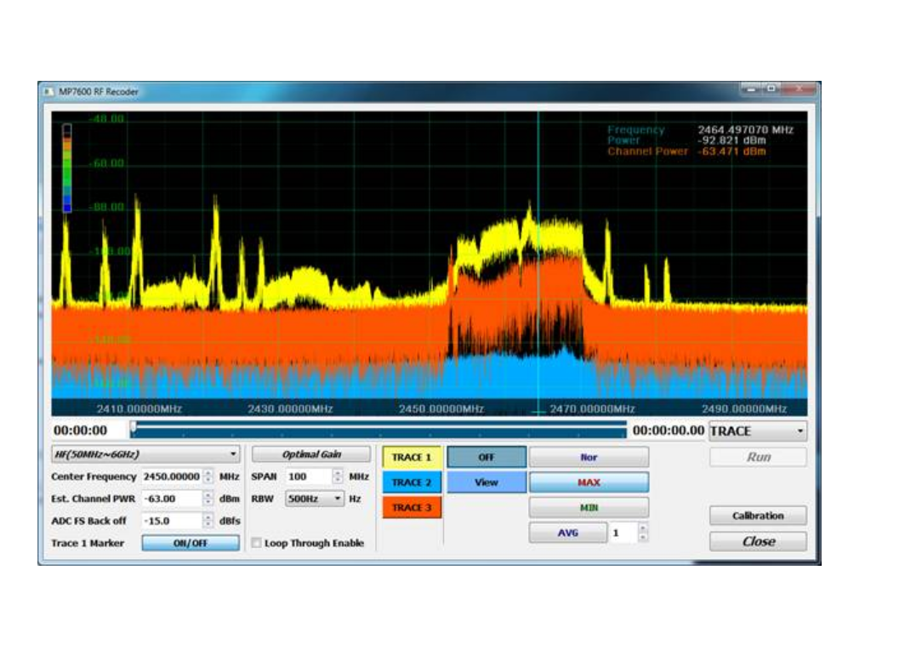Click the Run button
This screenshot has height=667, width=905.
(758, 457)
